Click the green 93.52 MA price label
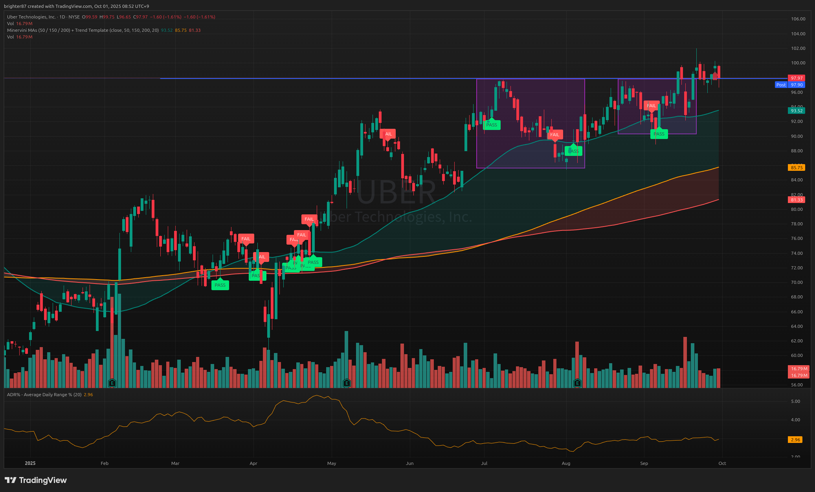Viewport: 815px width, 492px height. tap(797, 111)
